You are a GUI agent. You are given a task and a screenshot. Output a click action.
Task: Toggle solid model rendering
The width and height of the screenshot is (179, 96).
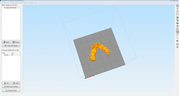(177, 32)
